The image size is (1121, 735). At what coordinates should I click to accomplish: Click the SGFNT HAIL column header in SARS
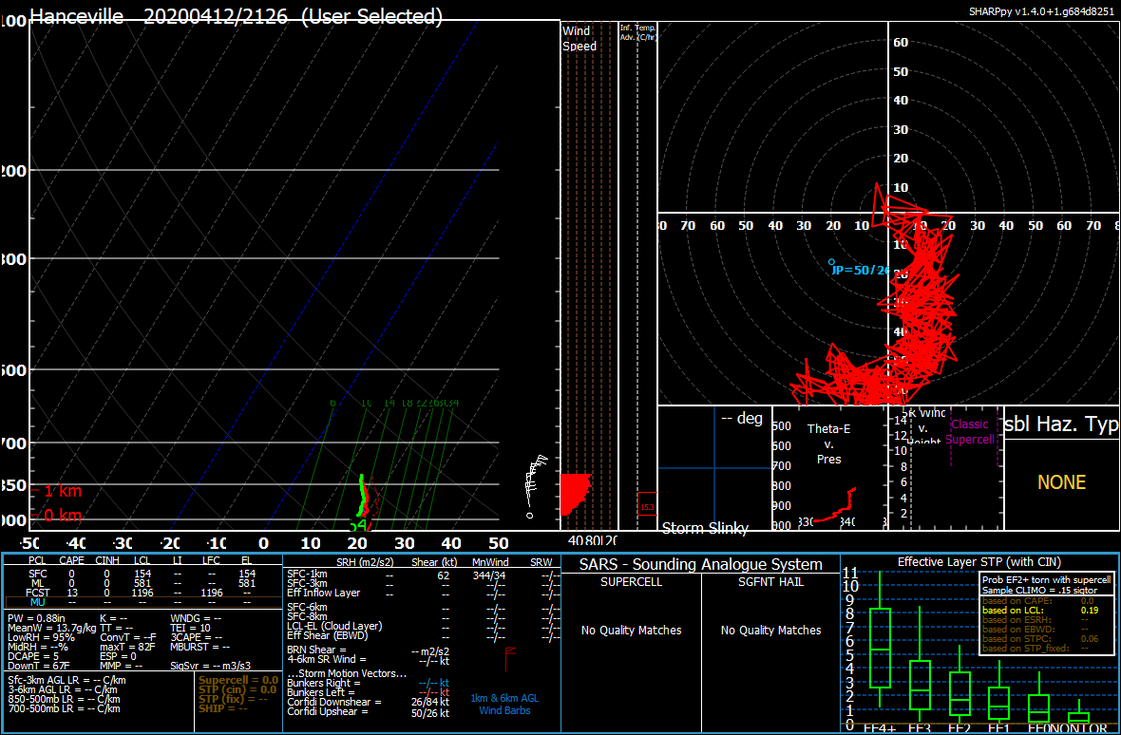[x=770, y=581]
